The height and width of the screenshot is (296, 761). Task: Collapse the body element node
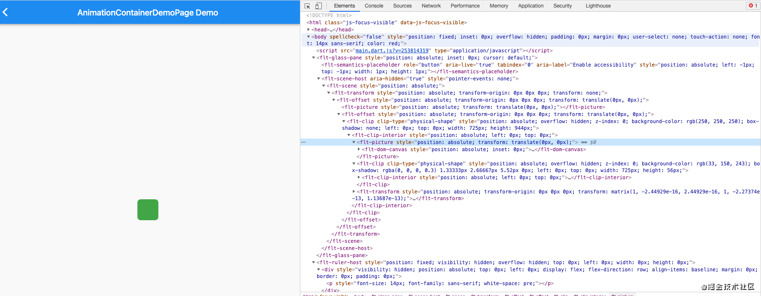[x=309, y=36]
